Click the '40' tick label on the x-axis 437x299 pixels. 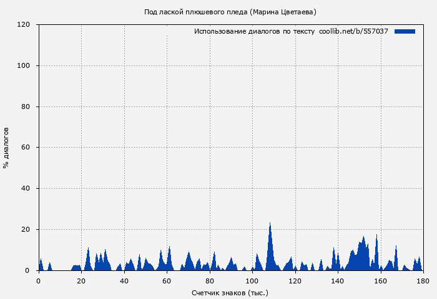[124, 281]
